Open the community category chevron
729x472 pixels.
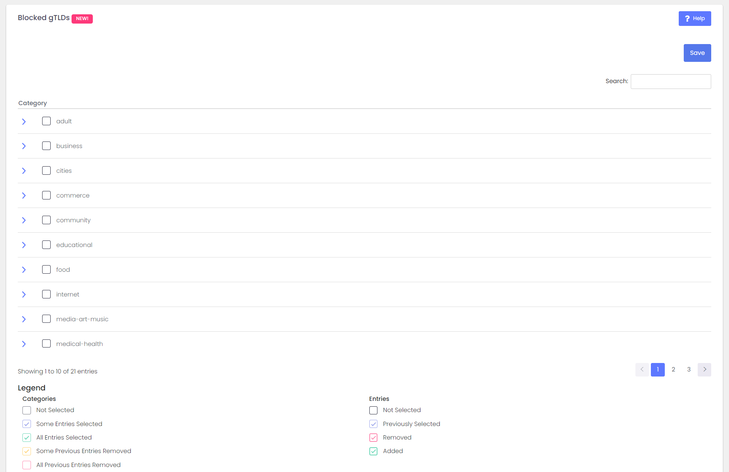tap(24, 220)
